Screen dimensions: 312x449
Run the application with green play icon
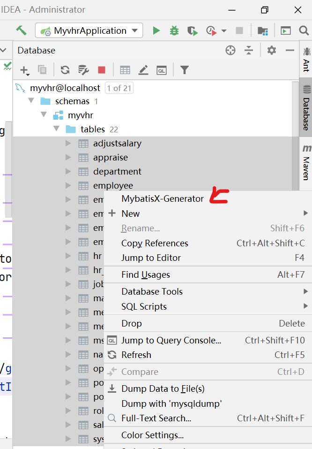coord(156,30)
